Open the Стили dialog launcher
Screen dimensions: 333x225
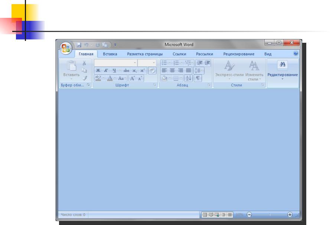click(x=263, y=85)
